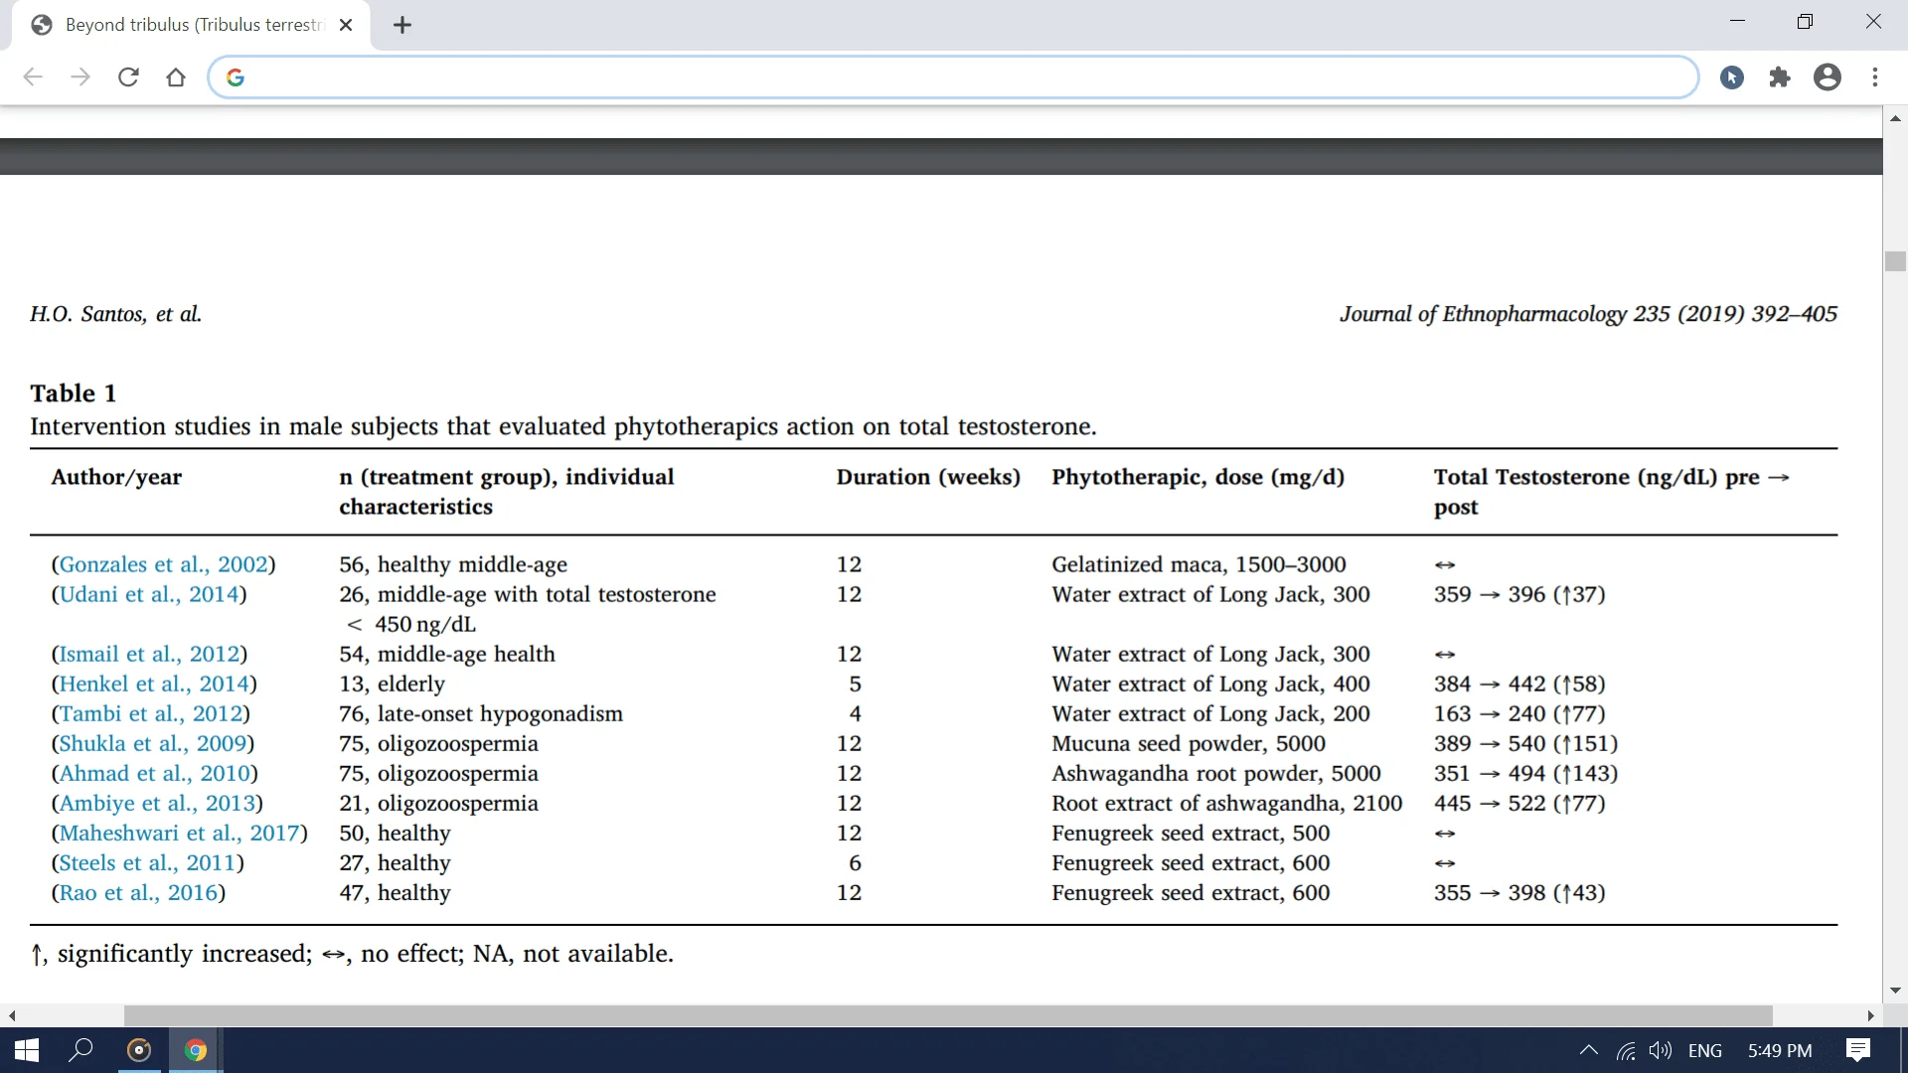Screen dimensions: 1908x1073
Task: Select the Beyond tribulus tab
Action: (192, 25)
